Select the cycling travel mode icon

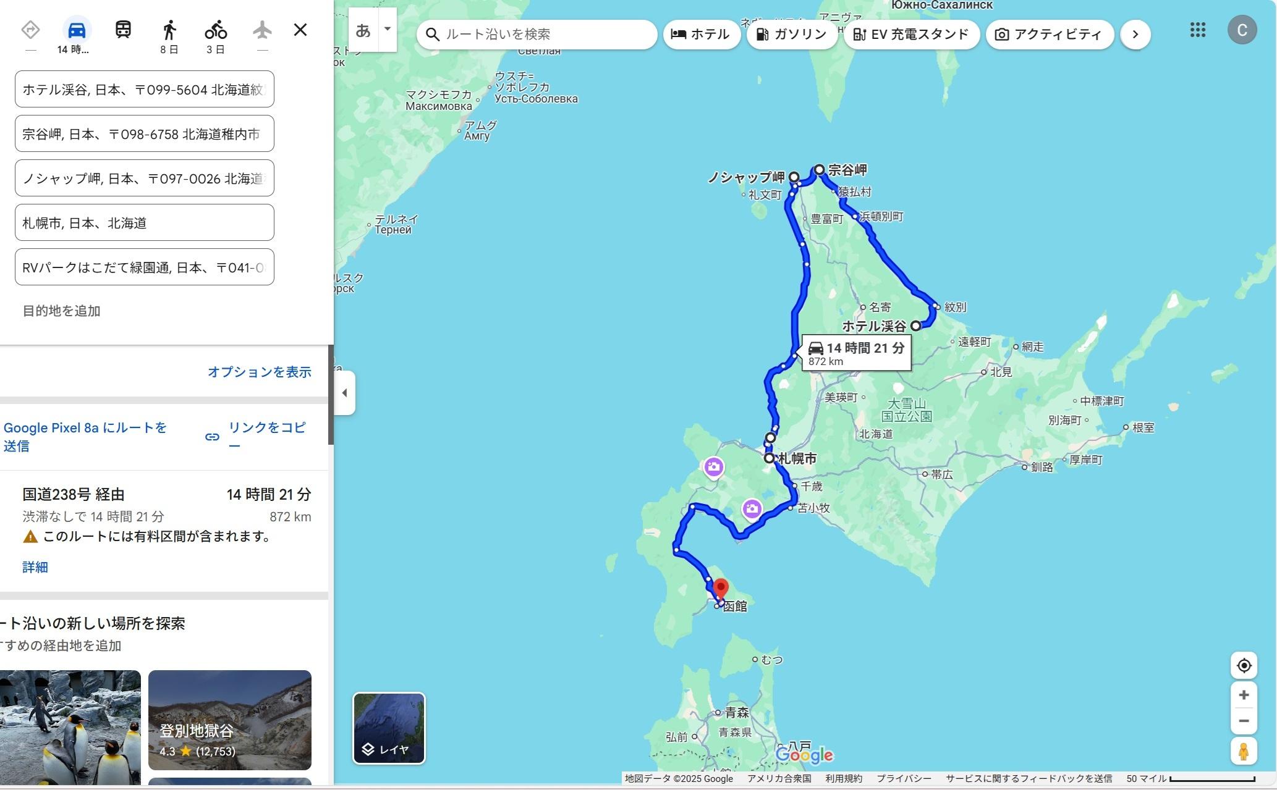216,30
